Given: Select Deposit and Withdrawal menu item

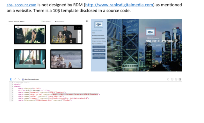Looking at the screenshot, I should click(x=98, y=44).
